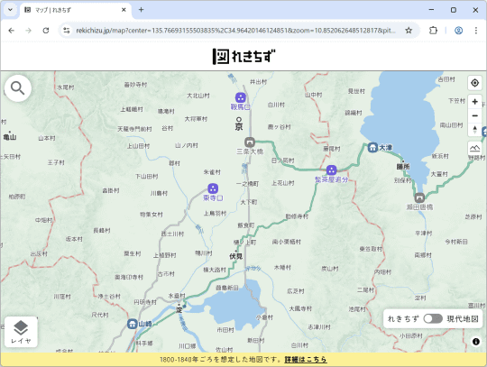Screen dimensions: 487x367
Task: Bookmark this page with star icon
Action: [409, 31]
